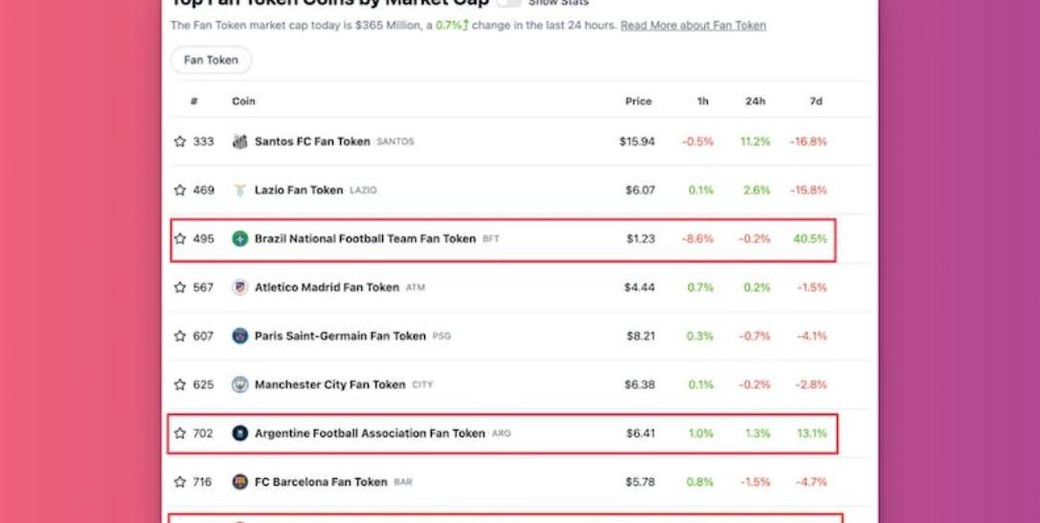
Task: Open Read More about Fan Token link
Action: (x=692, y=26)
